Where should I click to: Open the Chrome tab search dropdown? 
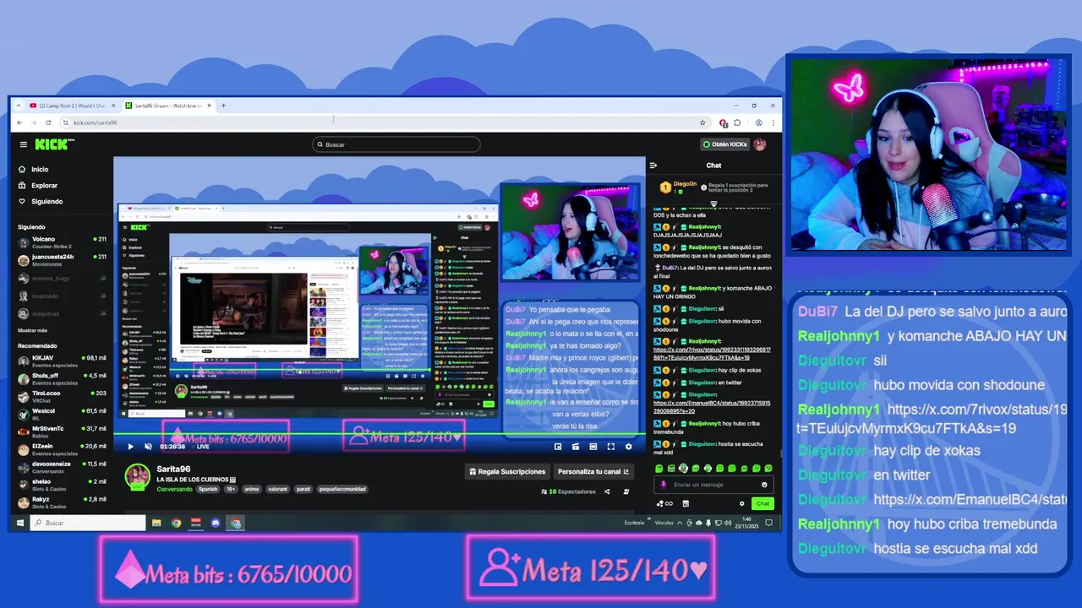point(19,106)
